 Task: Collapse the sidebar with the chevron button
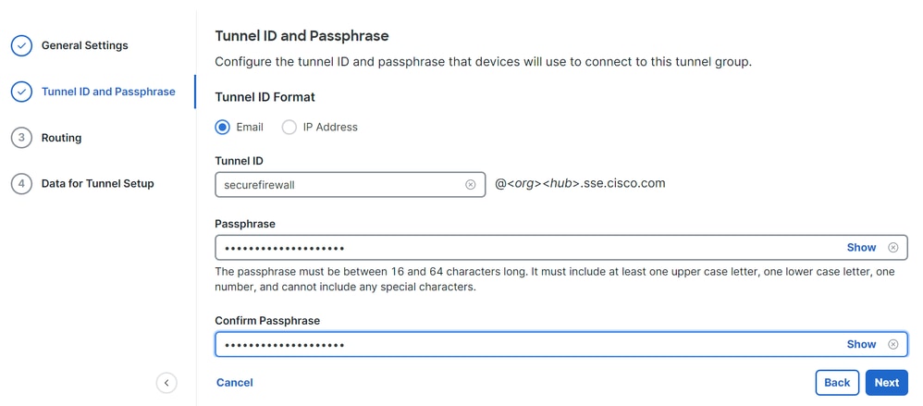pos(166,383)
